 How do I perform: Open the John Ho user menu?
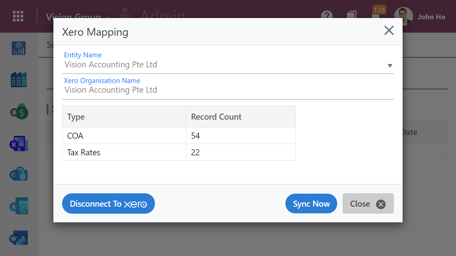432,17
